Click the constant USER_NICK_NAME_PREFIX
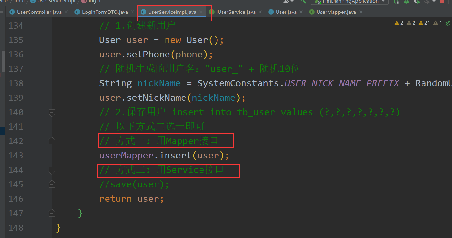This screenshot has height=238, width=452. pyautogui.click(x=342, y=83)
